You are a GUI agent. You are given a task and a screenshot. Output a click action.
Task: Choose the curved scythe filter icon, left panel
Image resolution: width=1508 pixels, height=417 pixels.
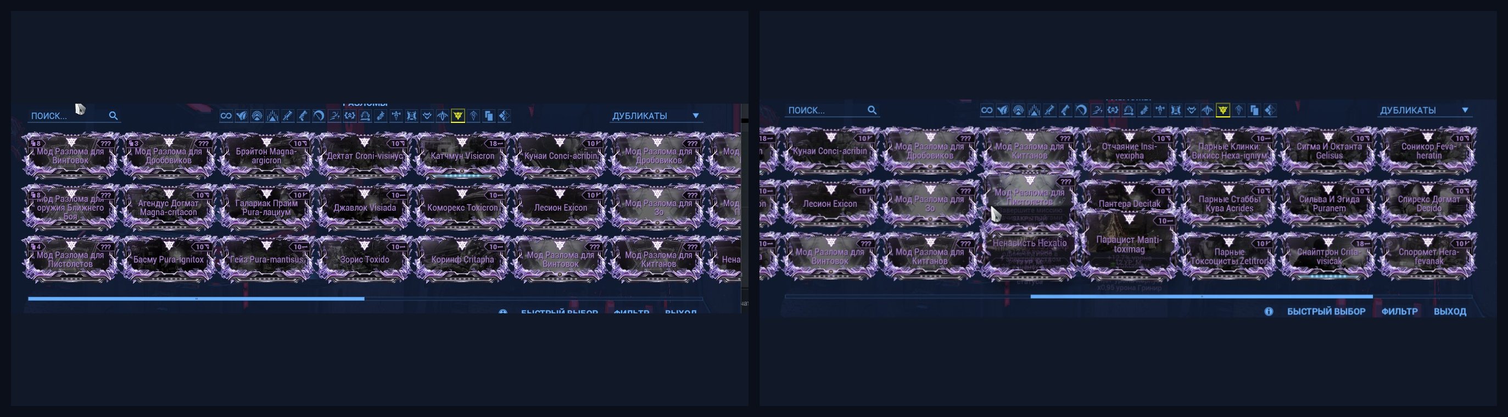point(319,116)
